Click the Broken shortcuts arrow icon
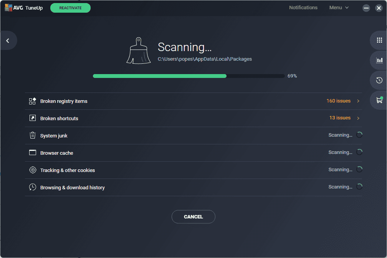387x258 pixels. 33,118
